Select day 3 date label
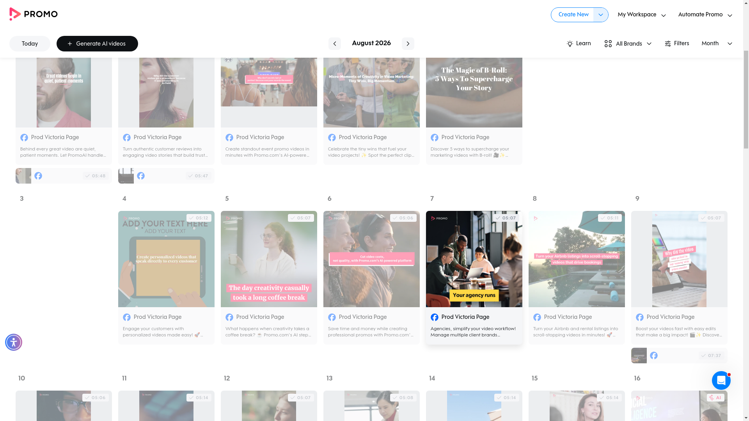Screen dimensions: 749x421 coord(22,199)
